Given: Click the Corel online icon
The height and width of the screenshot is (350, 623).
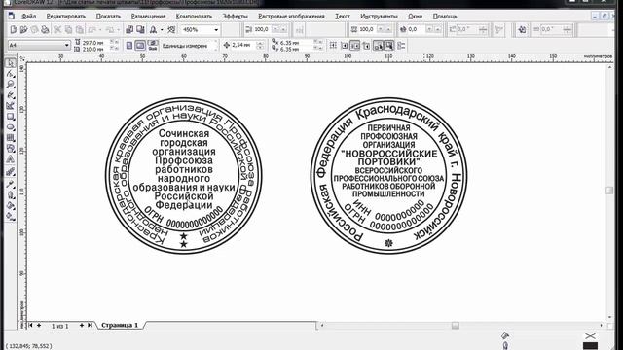Looking at the screenshot, I should tap(171, 30).
